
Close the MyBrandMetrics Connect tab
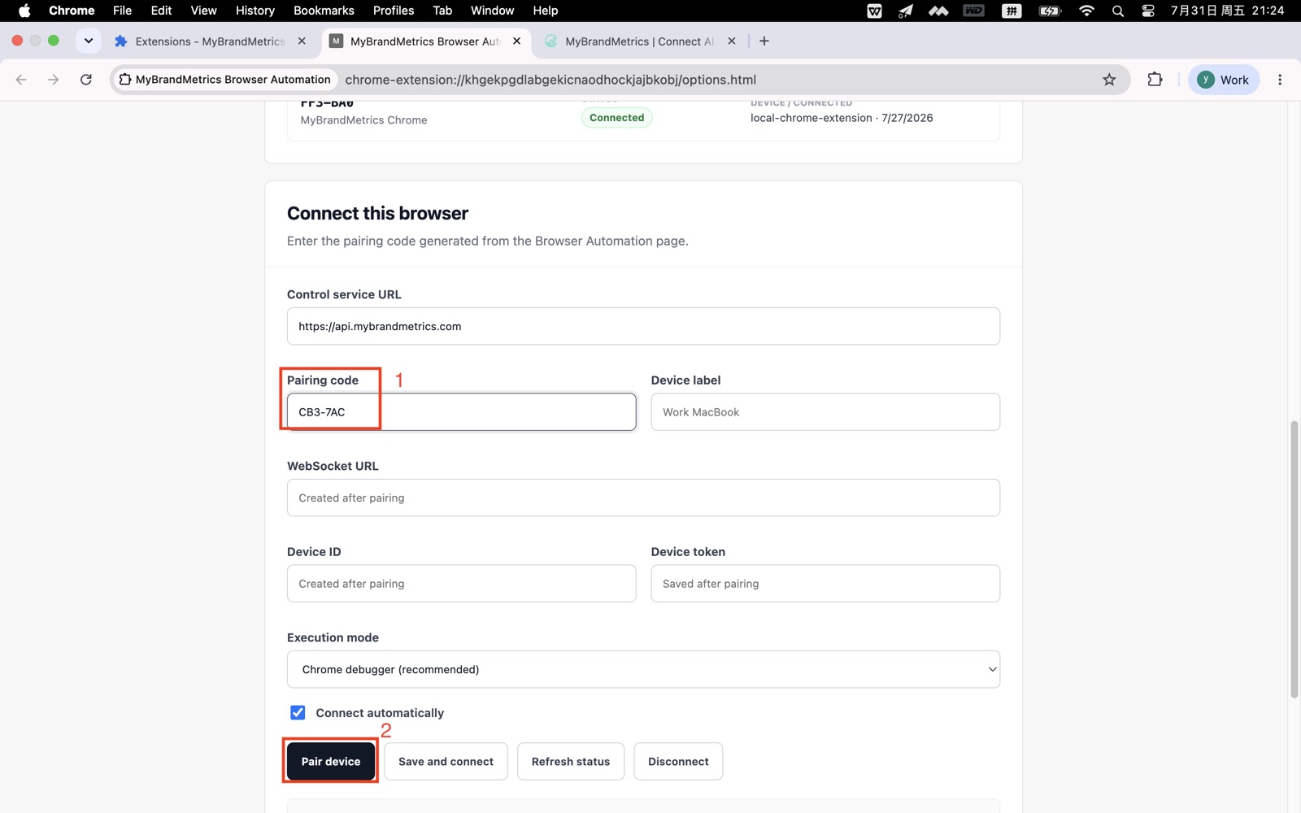732,41
